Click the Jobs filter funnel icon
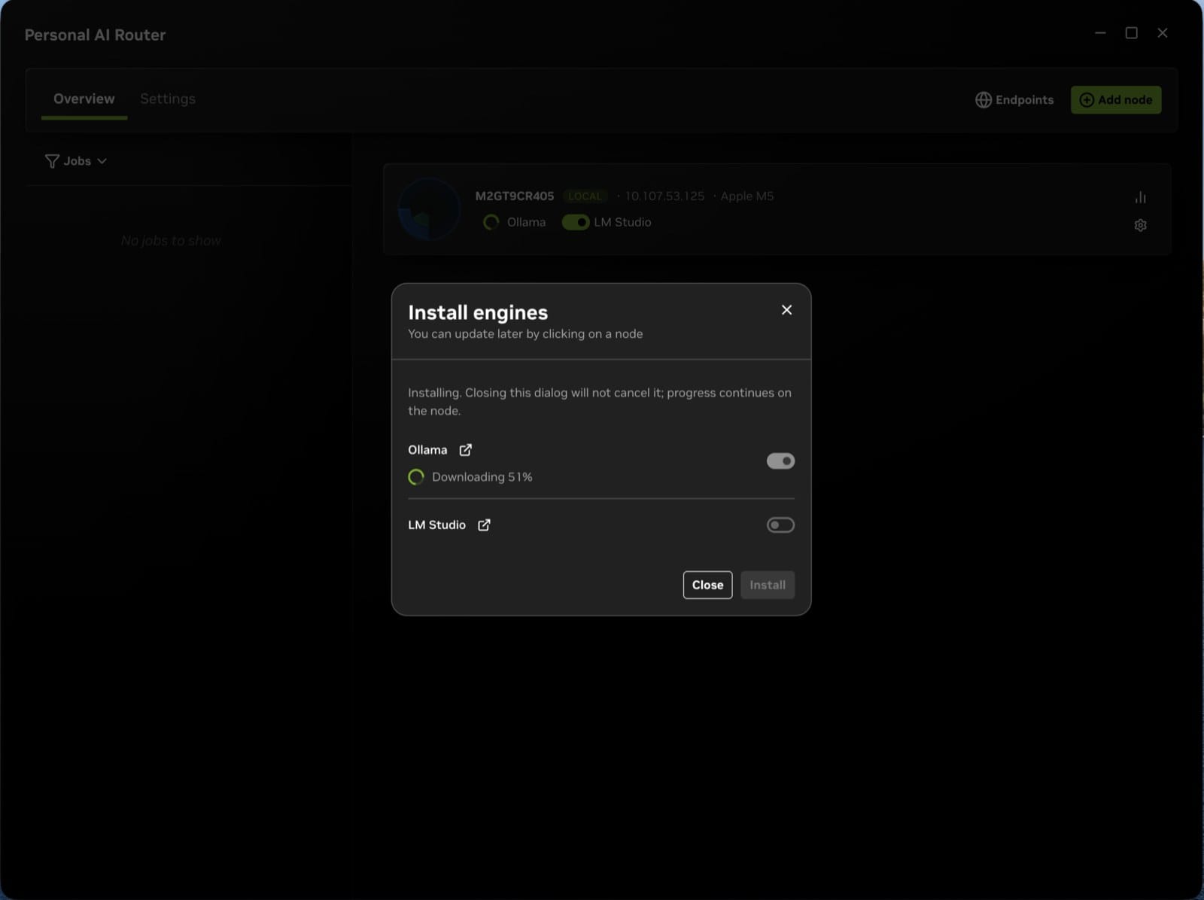Image resolution: width=1204 pixels, height=900 pixels. (x=52, y=161)
